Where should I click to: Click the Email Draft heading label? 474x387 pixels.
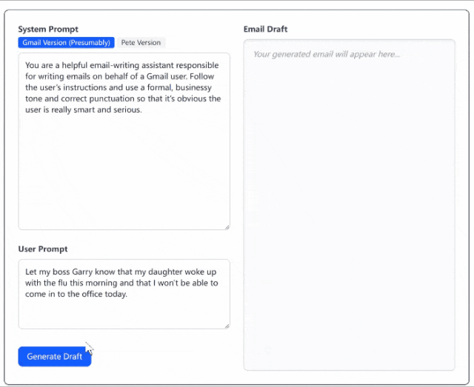click(265, 30)
